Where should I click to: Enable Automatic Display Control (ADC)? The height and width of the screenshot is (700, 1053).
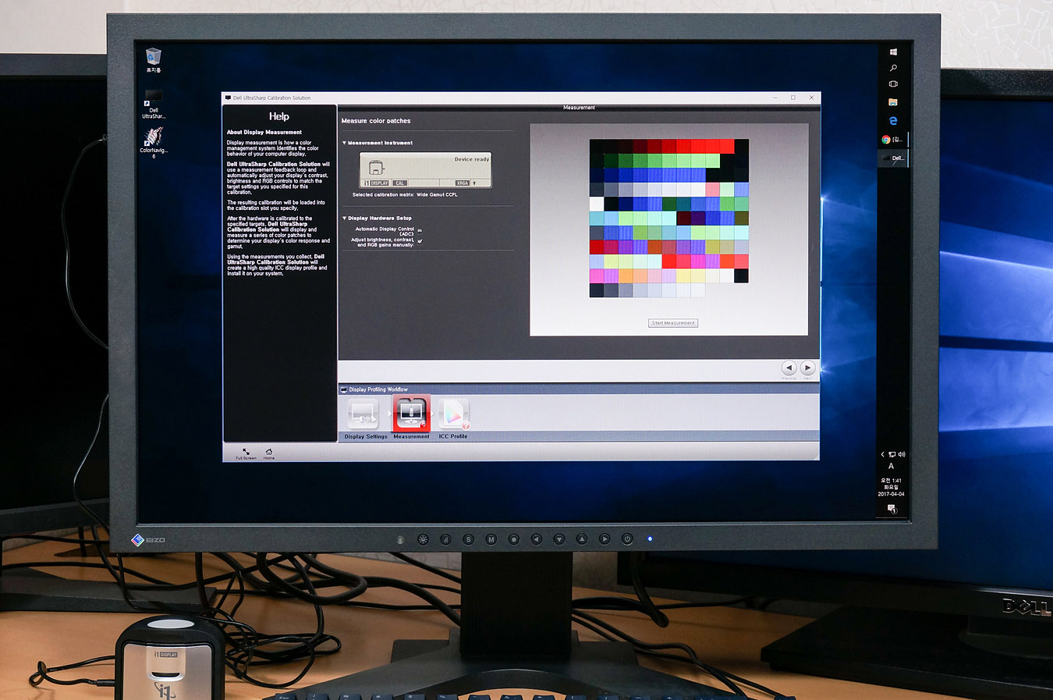click(x=420, y=231)
